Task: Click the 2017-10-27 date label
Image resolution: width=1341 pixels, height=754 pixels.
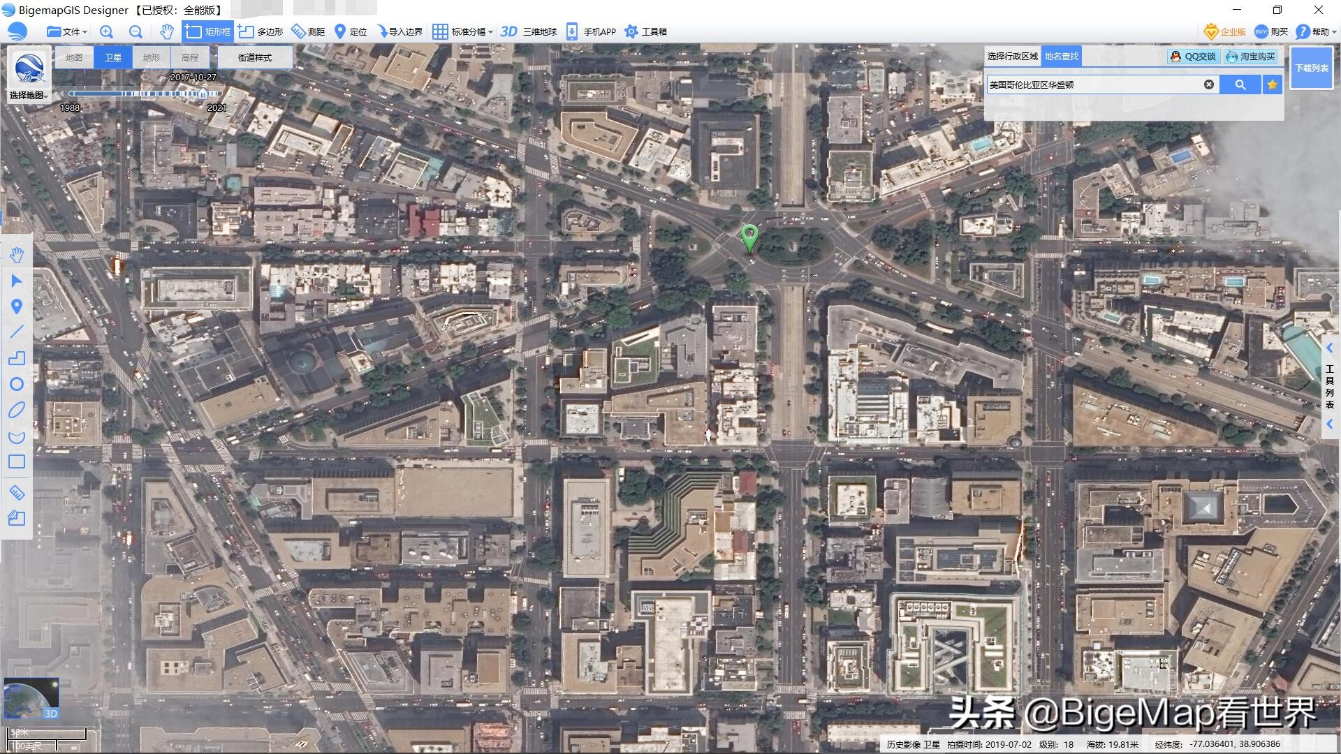Action: [193, 77]
